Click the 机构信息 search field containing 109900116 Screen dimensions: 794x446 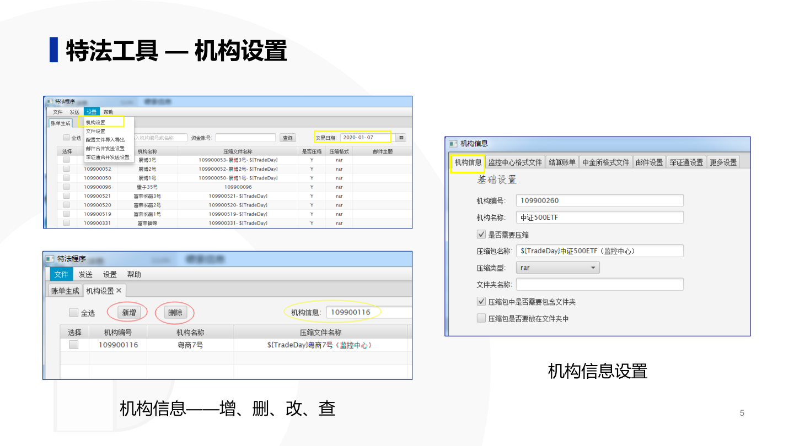369,313
